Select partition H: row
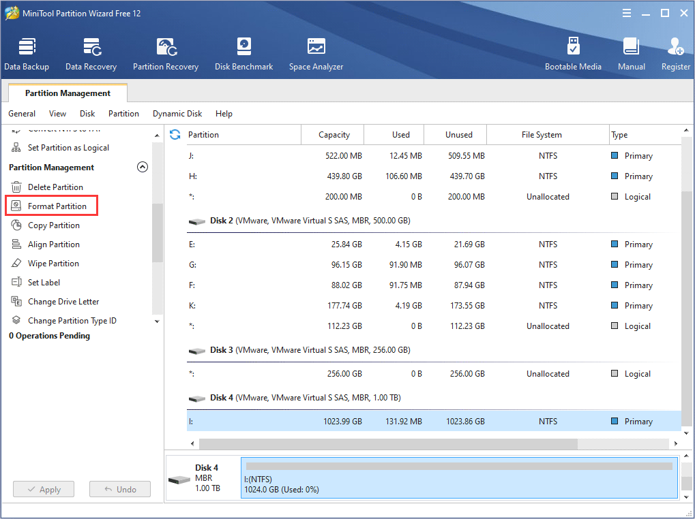Screen dimensions: 695x519 click(x=434, y=176)
